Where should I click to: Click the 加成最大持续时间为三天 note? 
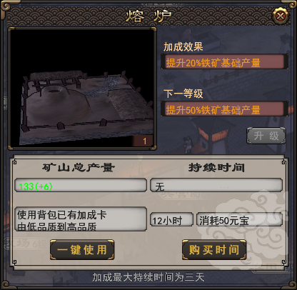(148, 277)
